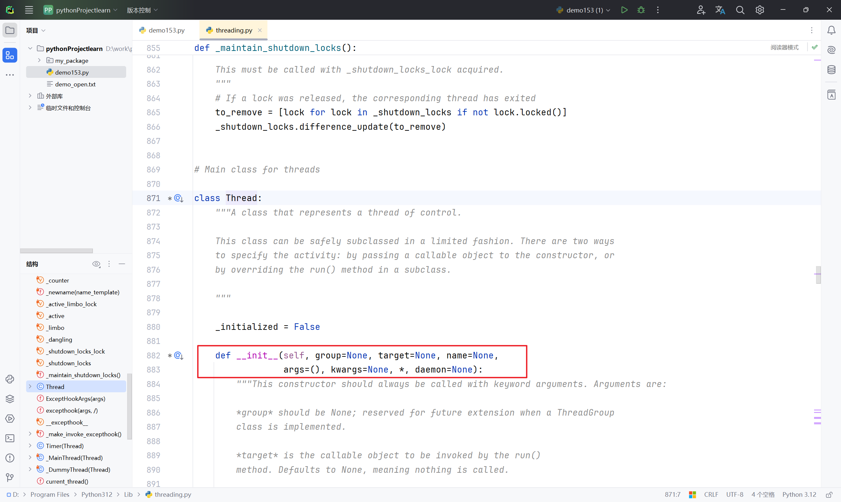Open AI Assistant spiral icon
Image resolution: width=841 pixels, height=502 pixels.
pos(831,50)
